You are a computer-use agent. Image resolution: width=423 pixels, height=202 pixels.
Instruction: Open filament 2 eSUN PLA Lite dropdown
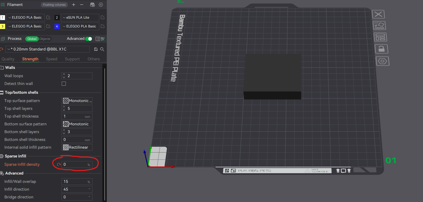[80, 18]
